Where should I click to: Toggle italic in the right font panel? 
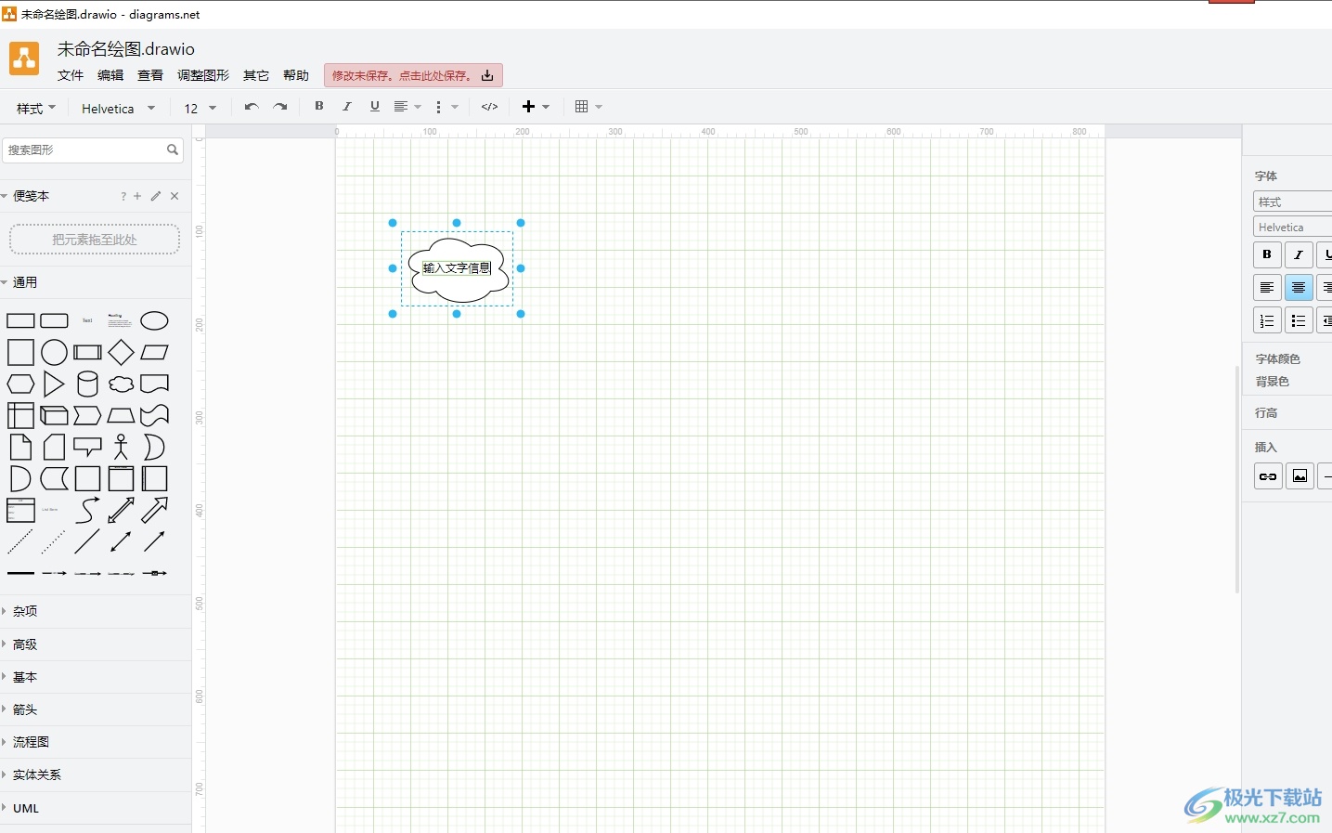coord(1299,254)
